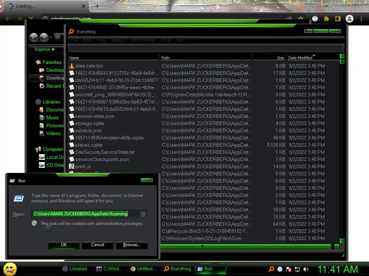Click the Chrome extensions puzzle icon
Screen dimensions: 369x276
click(x=326, y=19)
